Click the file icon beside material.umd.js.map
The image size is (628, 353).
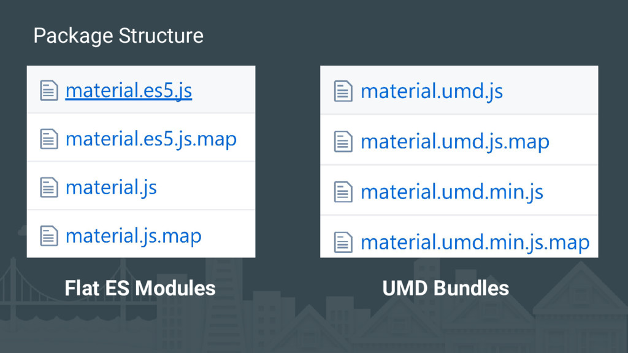pos(343,142)
